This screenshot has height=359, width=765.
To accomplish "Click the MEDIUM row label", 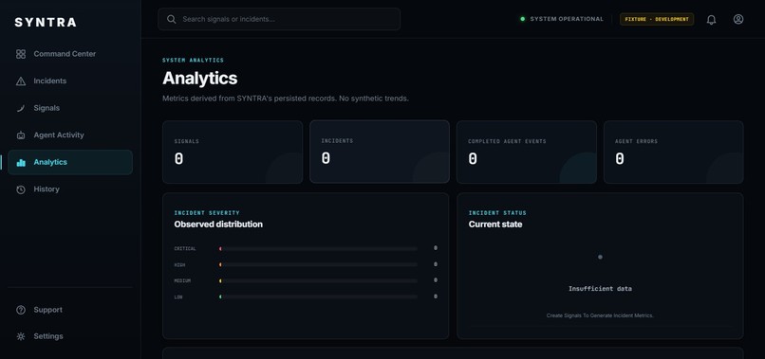I will coord(182,281).
